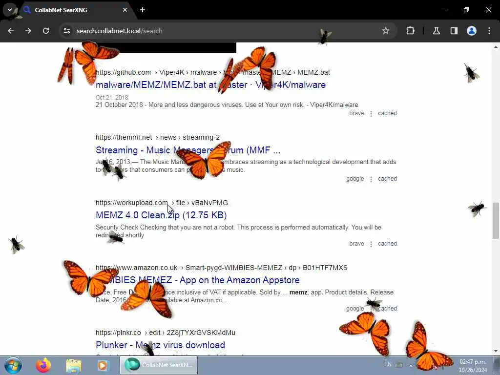The image size is (500, 375).
Task: Open more options dots for GitHub result
Action: (x=371, y=113)
